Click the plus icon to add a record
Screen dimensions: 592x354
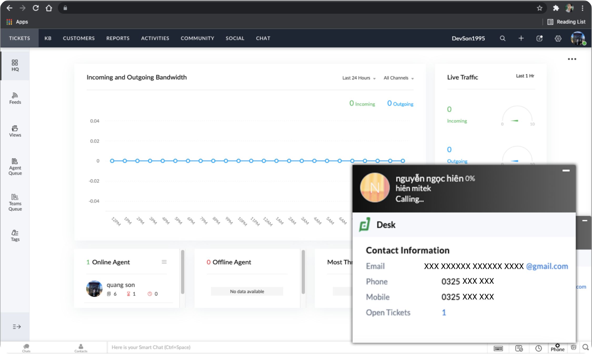pos(521,38)
